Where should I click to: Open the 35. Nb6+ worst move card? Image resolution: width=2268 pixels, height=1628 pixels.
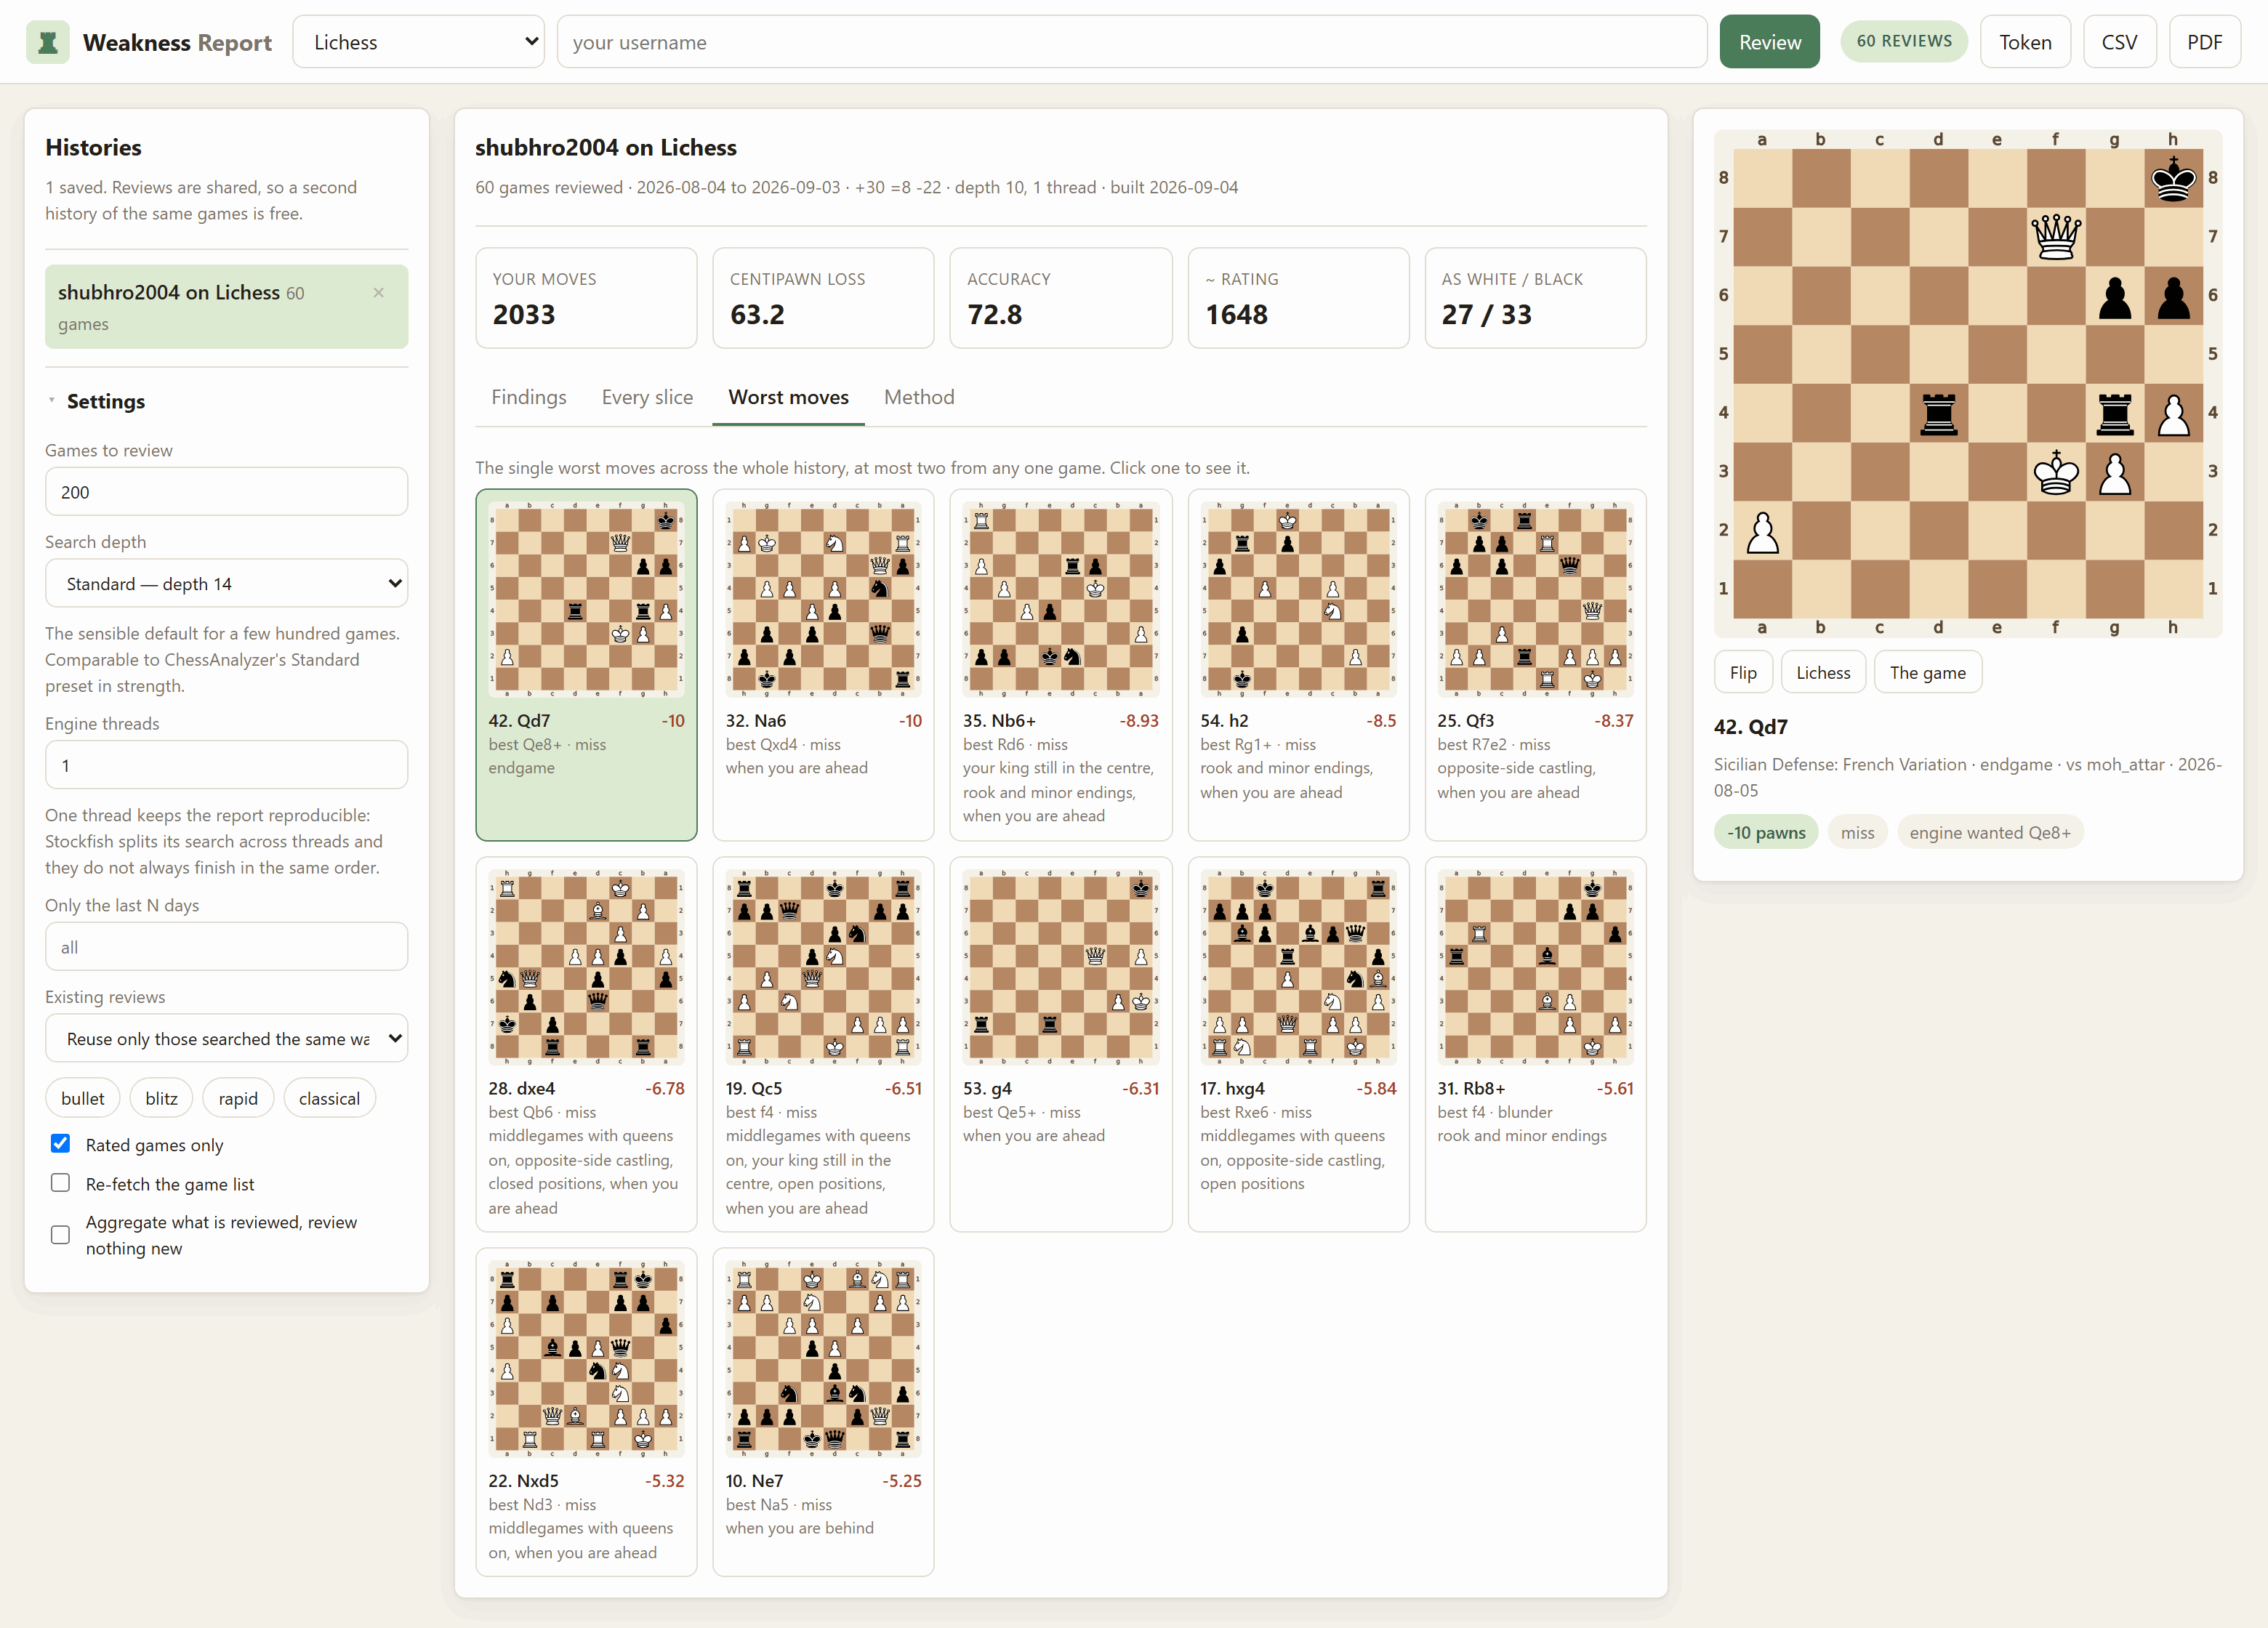tap(1060, 665)
